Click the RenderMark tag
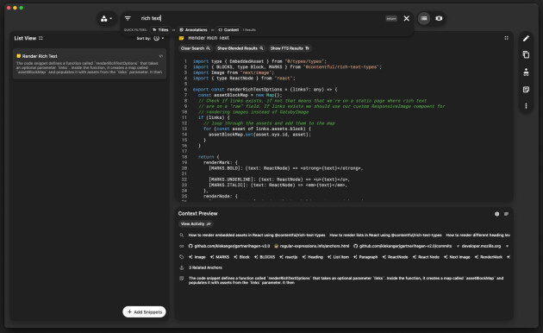The image size is (543, 333). (x=489, y=257)
